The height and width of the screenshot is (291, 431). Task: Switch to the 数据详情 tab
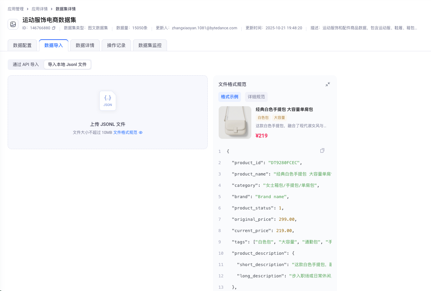pos(85,45)
